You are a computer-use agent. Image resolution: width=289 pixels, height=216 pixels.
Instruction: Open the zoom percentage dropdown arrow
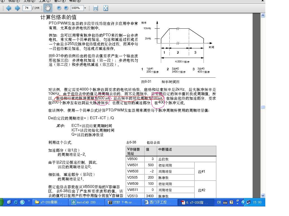pos(85,8)
